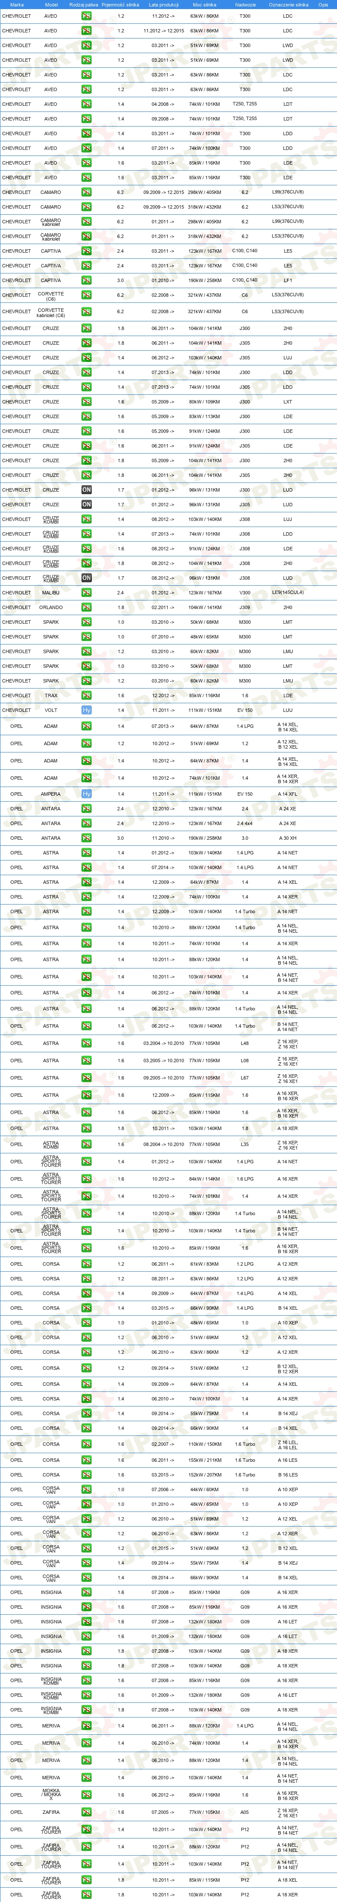Click the petrol icon in CORSA 152kW / 207KM row
Screen dimensions: 337x1902
coord(86,1475)
